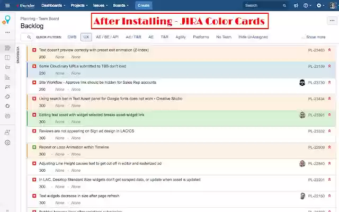Select issue 'In LAC, Desktop Standard Size widgets'
The height and width of the screenshot is (212, 339).
(x=181, y=183)
